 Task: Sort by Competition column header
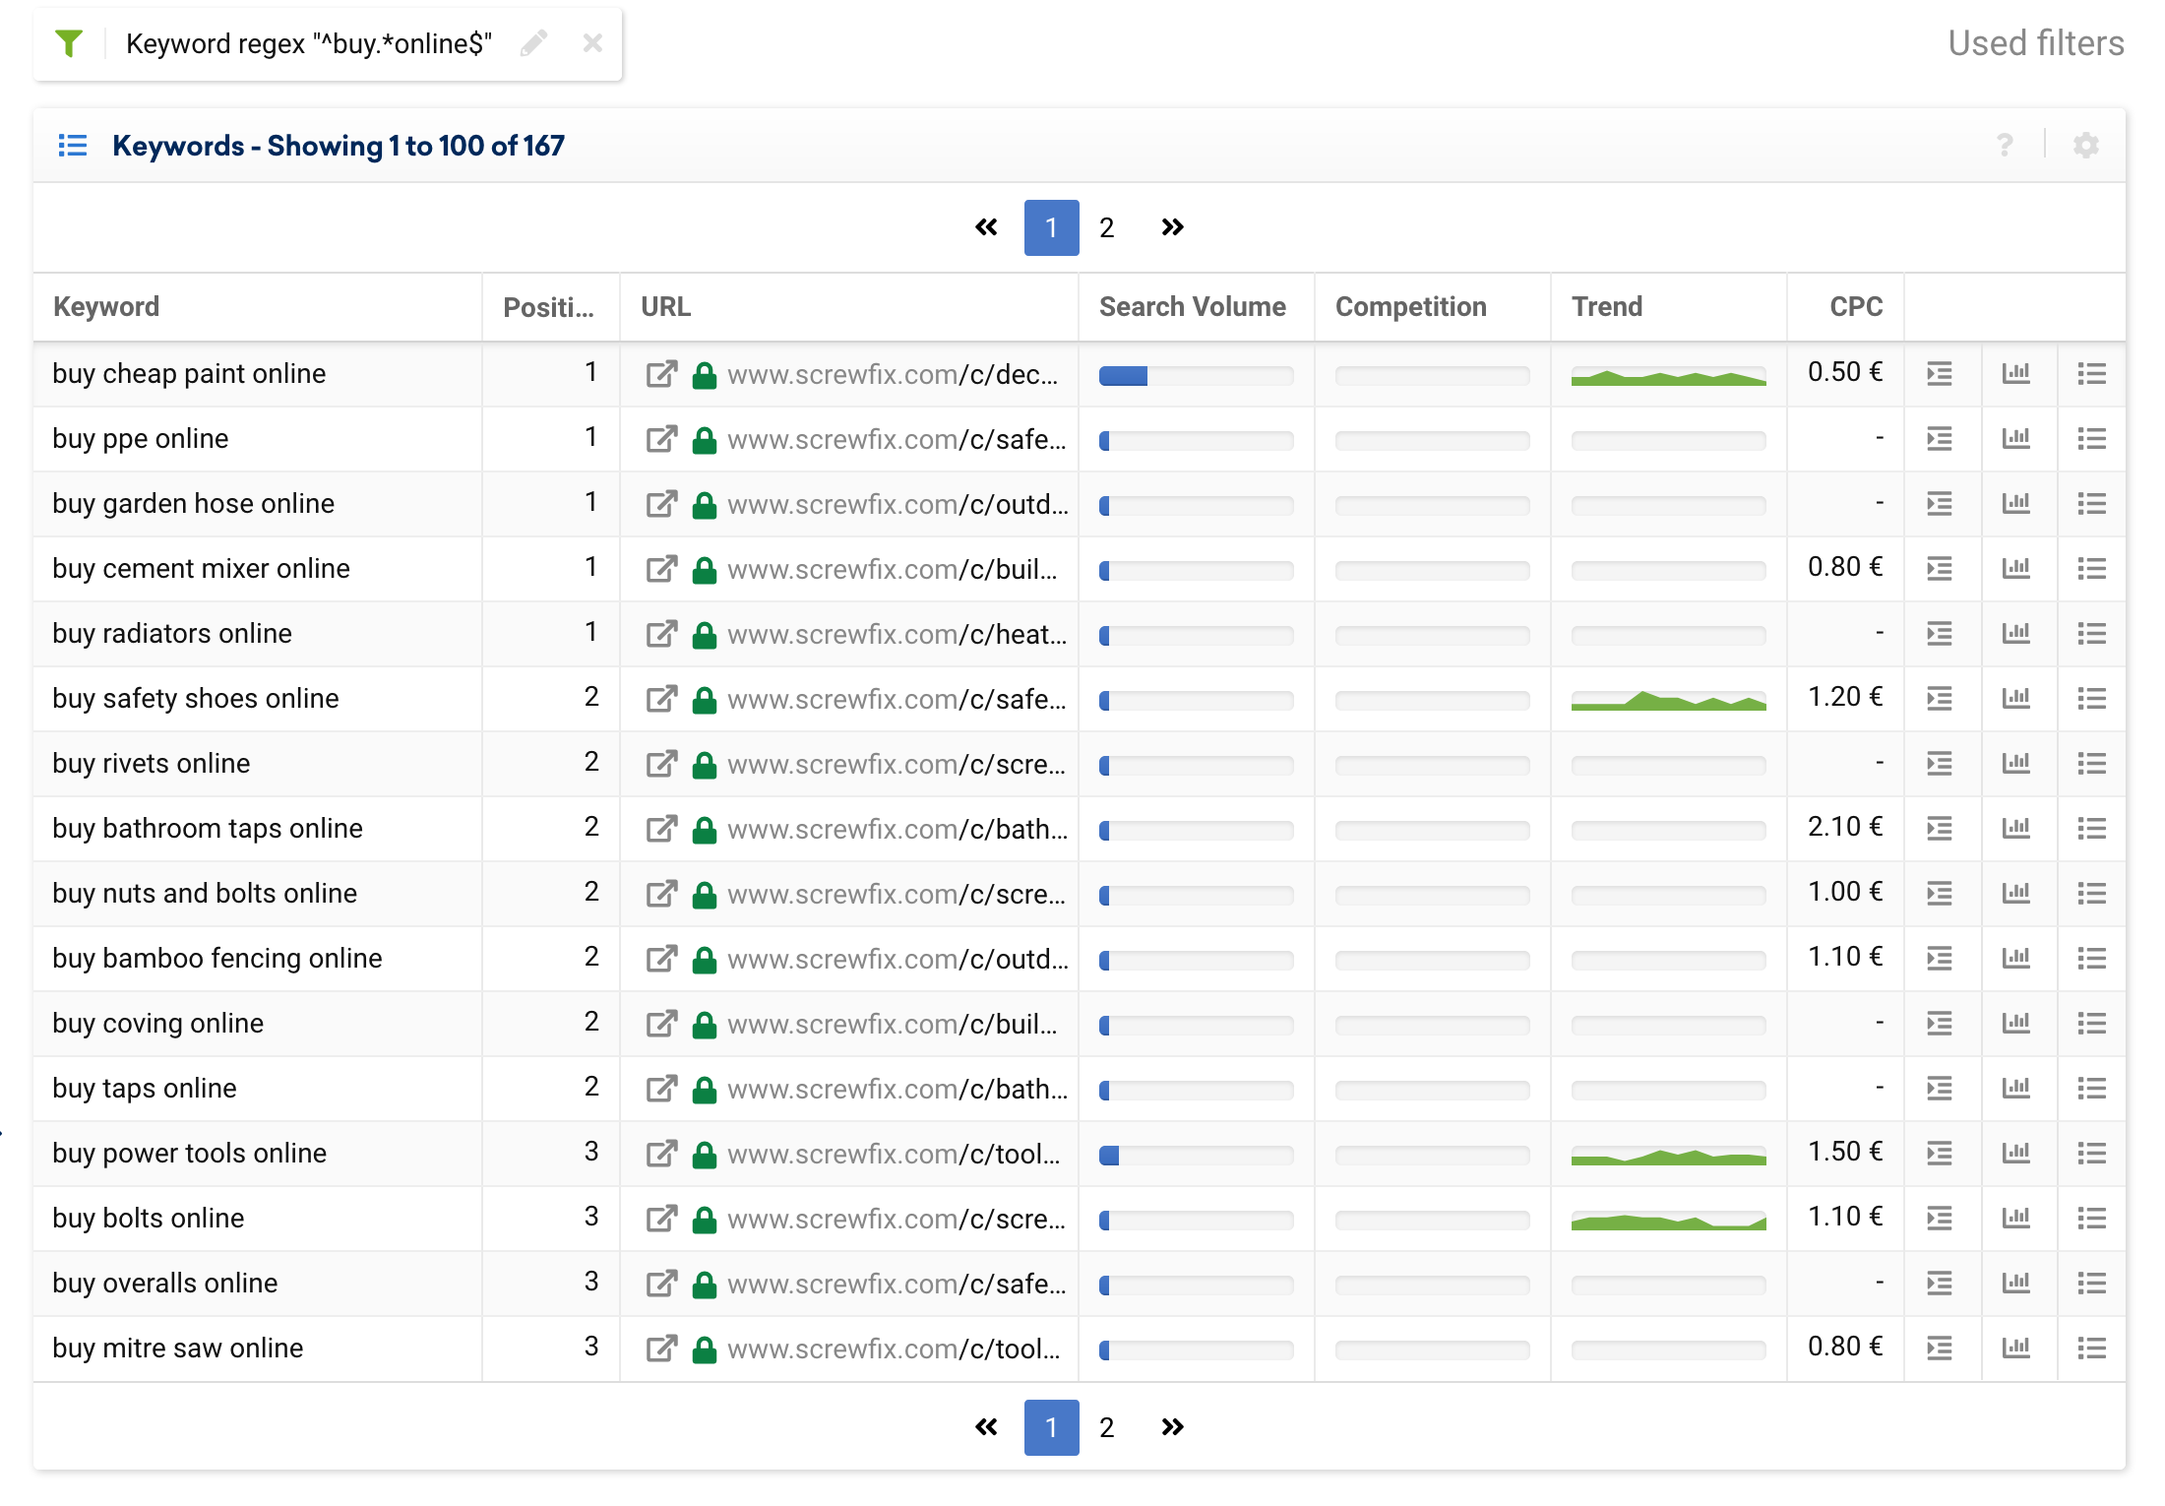point(1411,307)
